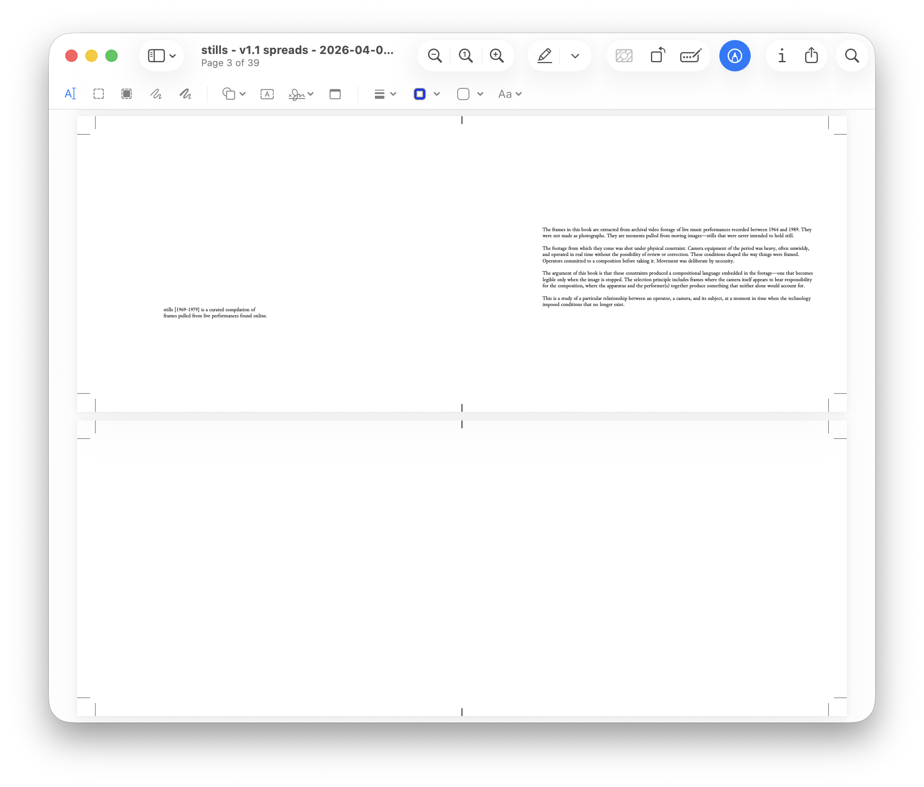
Task: Expand the Border Color dropdown arrow
Action: click(x=437, y=94)
